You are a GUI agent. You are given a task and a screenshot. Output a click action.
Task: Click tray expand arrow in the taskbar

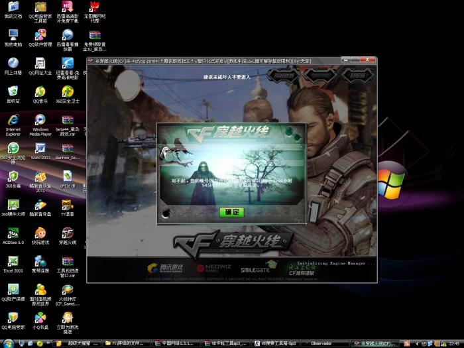pos(417,344)
